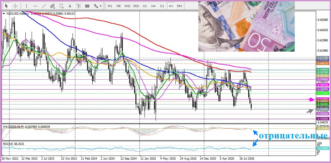Click the 0.58000 price level label

[323, 89]
